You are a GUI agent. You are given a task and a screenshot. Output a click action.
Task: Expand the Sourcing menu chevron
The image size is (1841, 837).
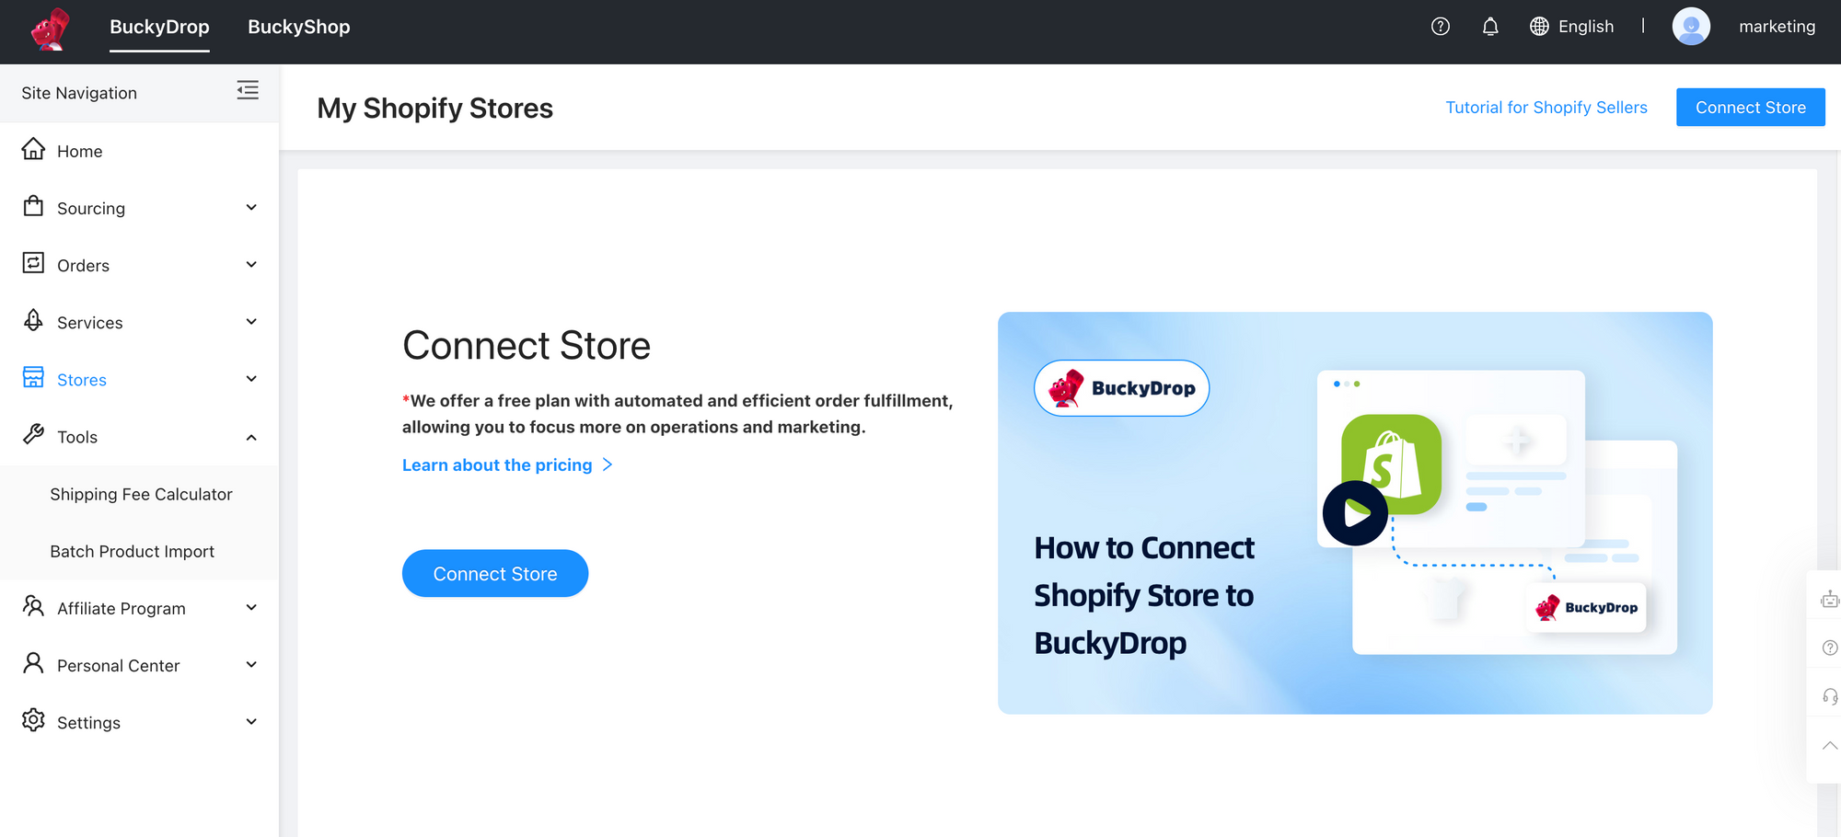tap(251, 208)
